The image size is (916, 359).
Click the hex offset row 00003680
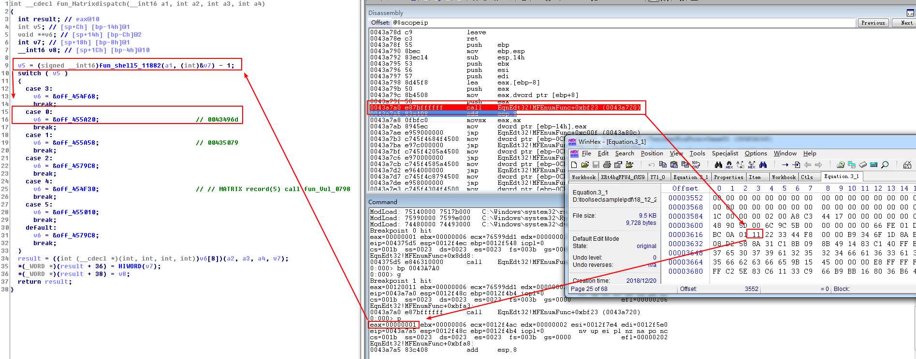(x=685, y=271)
